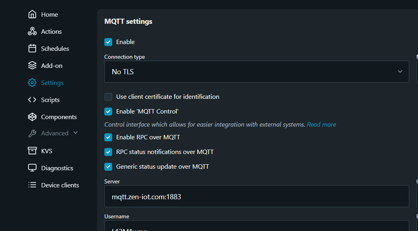Open KVS via the archive box icon
418x231 pixels.
32,151
